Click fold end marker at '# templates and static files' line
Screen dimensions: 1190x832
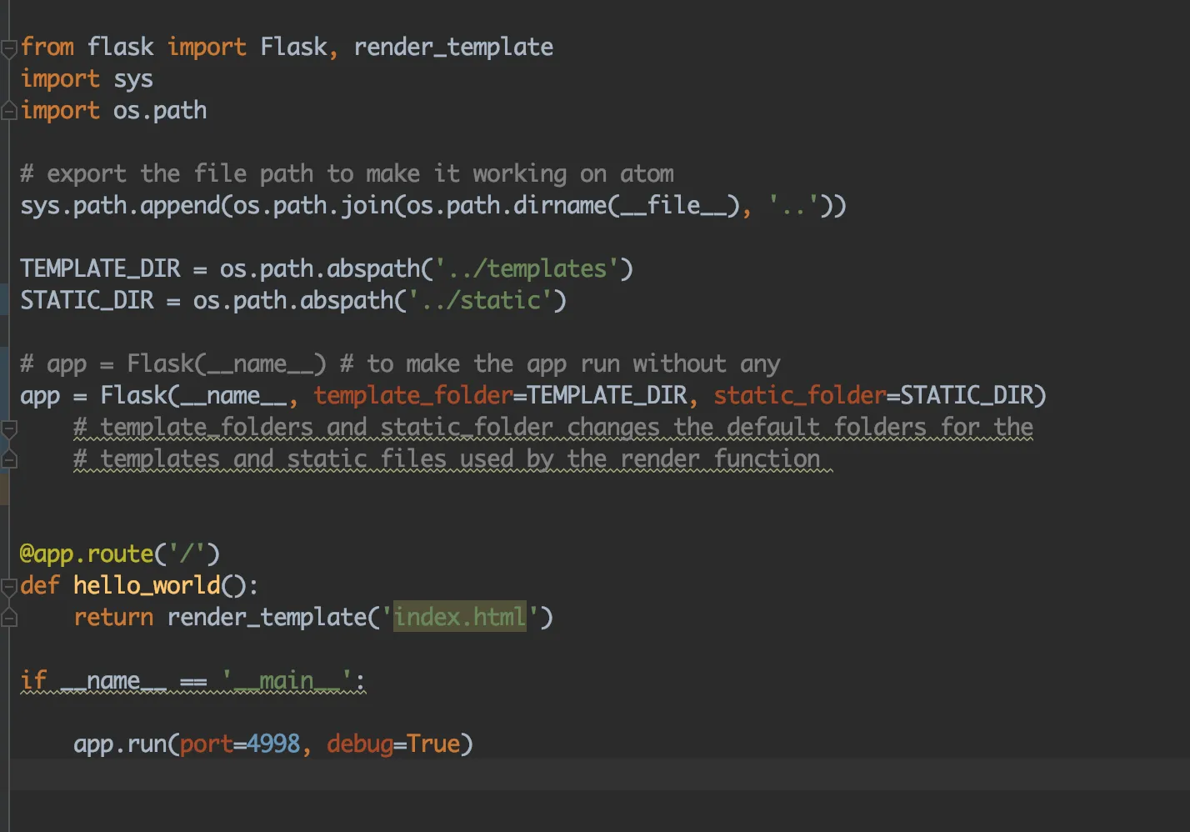pyautogui.click(x=9, y=459)
